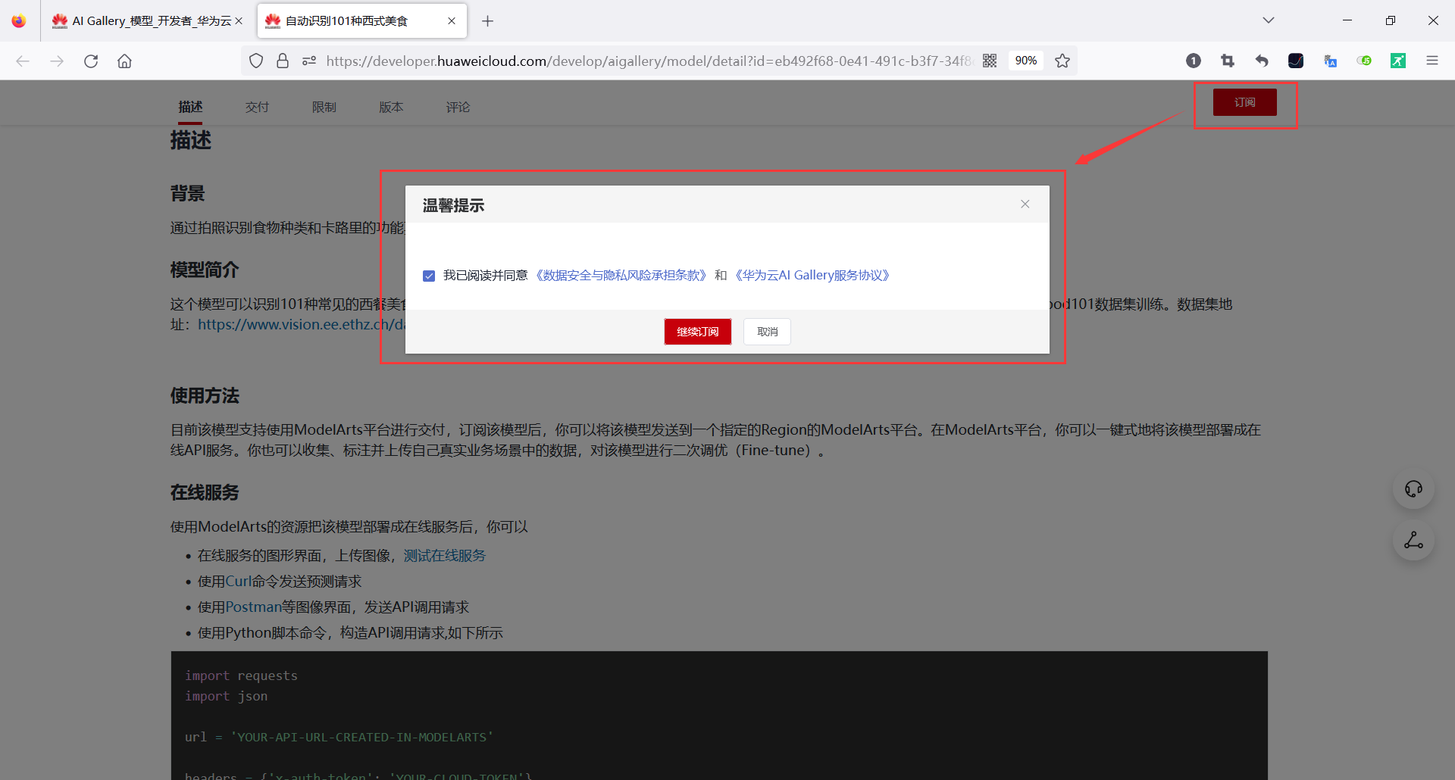This screenshot has width=1455, height=780.
Task: Toggle JavaScript with the JS switch extension
Action: (1364, 61)
